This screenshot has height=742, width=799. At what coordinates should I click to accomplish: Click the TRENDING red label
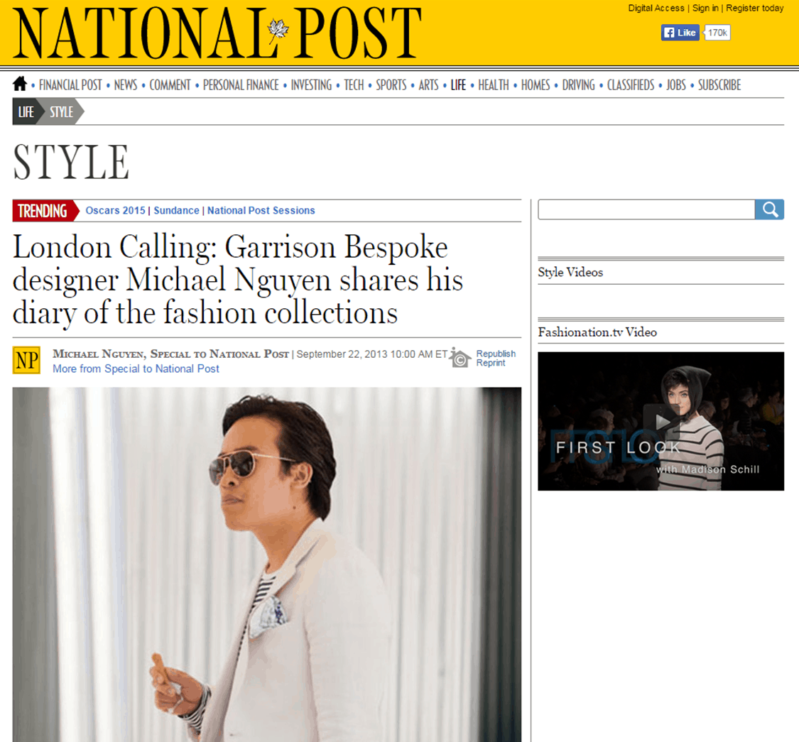45,210
